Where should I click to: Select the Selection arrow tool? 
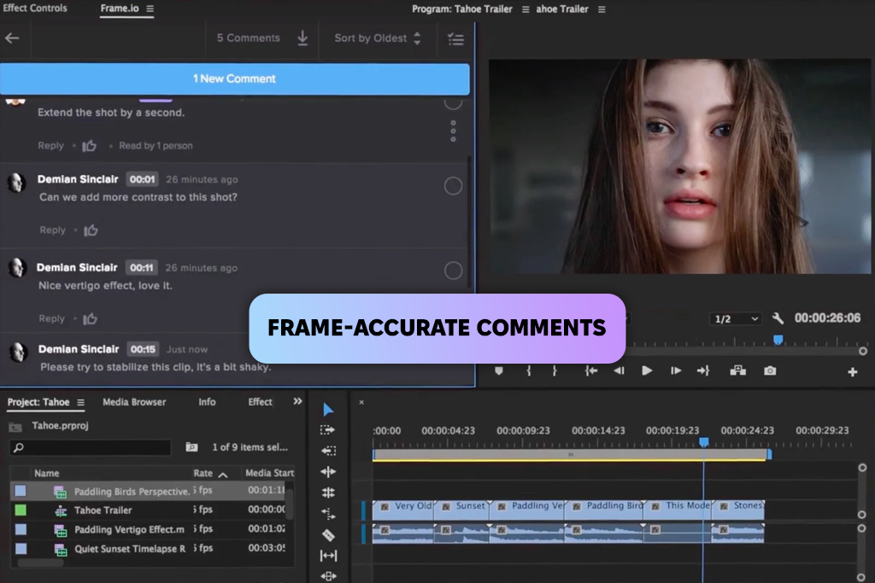coord(328,410)
